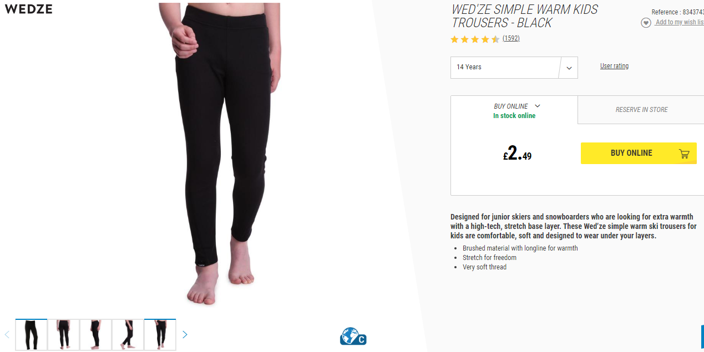
Task: Select the first front-view trousers thumbnail
Action: tap(31, 335)
